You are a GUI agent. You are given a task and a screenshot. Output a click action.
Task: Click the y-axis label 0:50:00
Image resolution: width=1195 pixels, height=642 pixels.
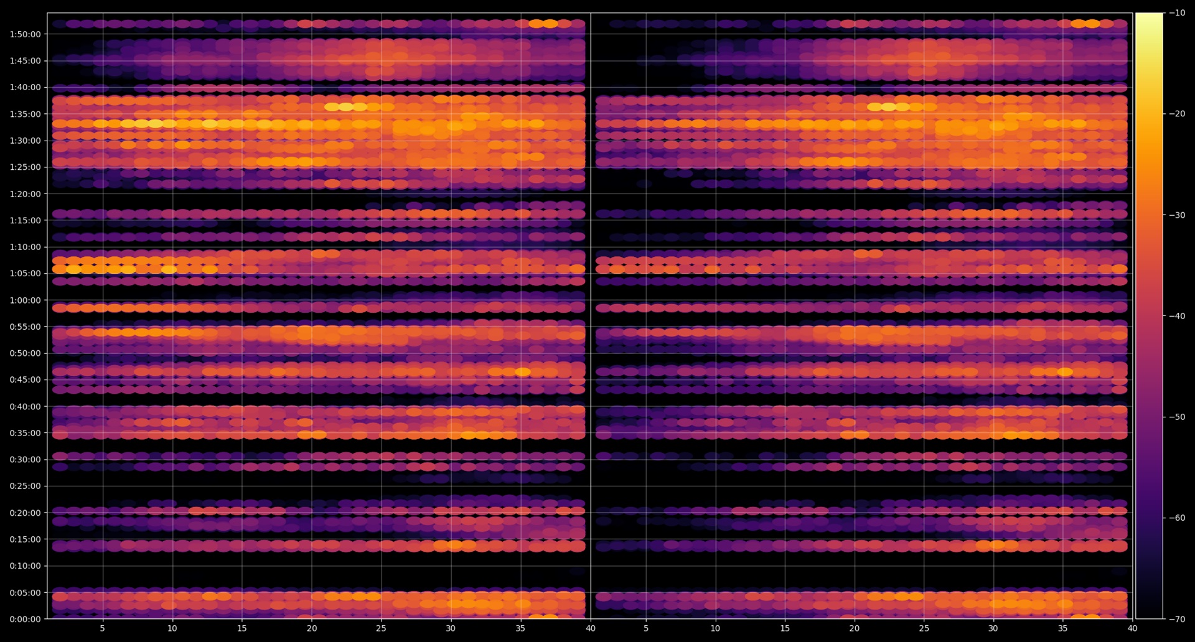coord(25,353)
